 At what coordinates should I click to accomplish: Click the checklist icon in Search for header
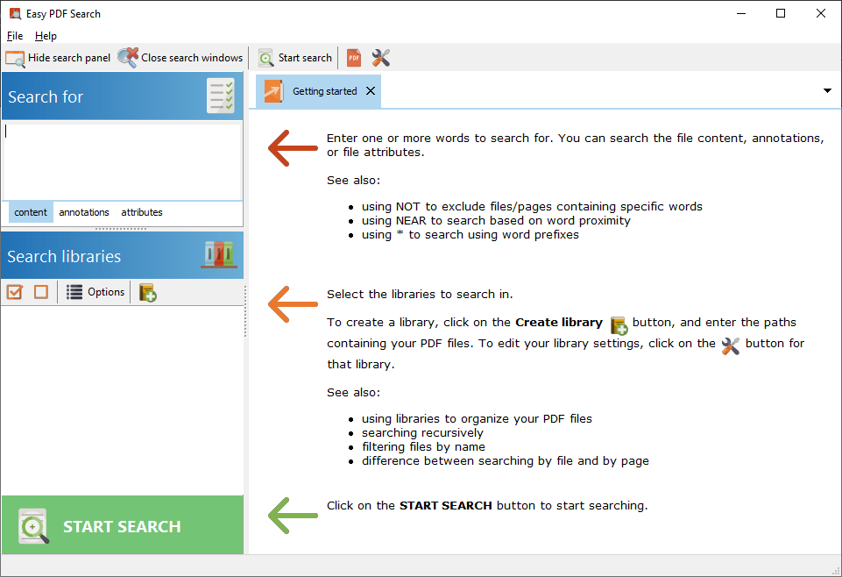point(220,96)
